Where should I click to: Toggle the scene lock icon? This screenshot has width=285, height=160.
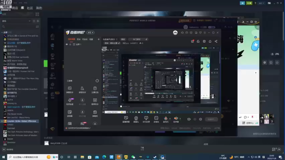tap(70, 44)
